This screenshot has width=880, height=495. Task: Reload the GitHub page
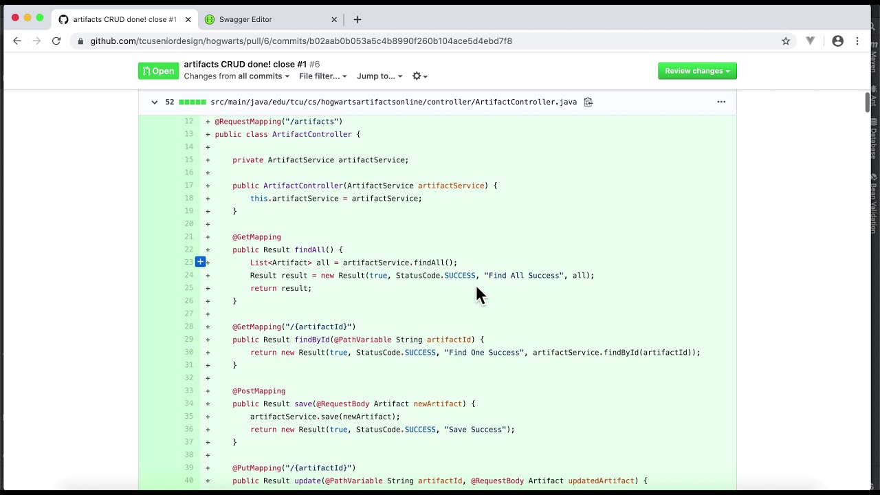point(56,41)
